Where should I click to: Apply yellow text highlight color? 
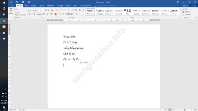point(51,14)
